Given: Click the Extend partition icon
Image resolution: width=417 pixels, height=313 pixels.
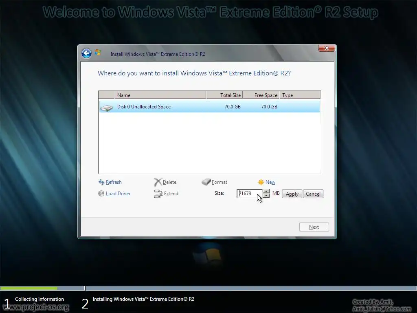Looking at the screenshot, I should 158,194.
